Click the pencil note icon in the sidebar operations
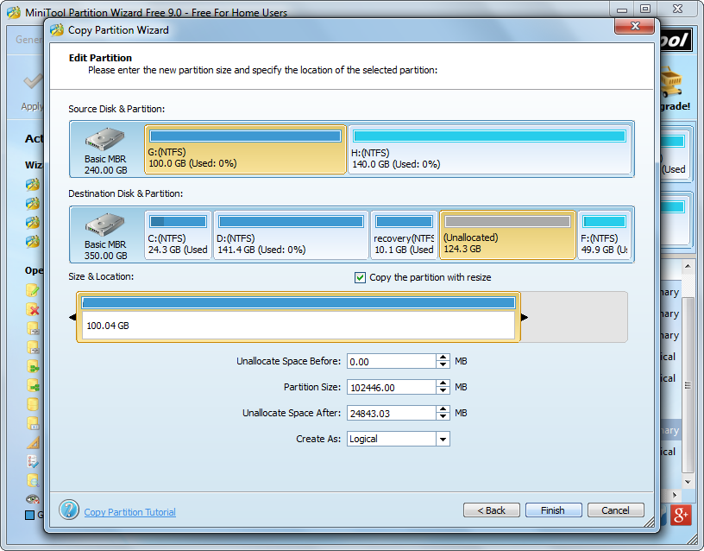Image resolution: width=704 pixels, height=551 pixels. [x=33, y=290]
